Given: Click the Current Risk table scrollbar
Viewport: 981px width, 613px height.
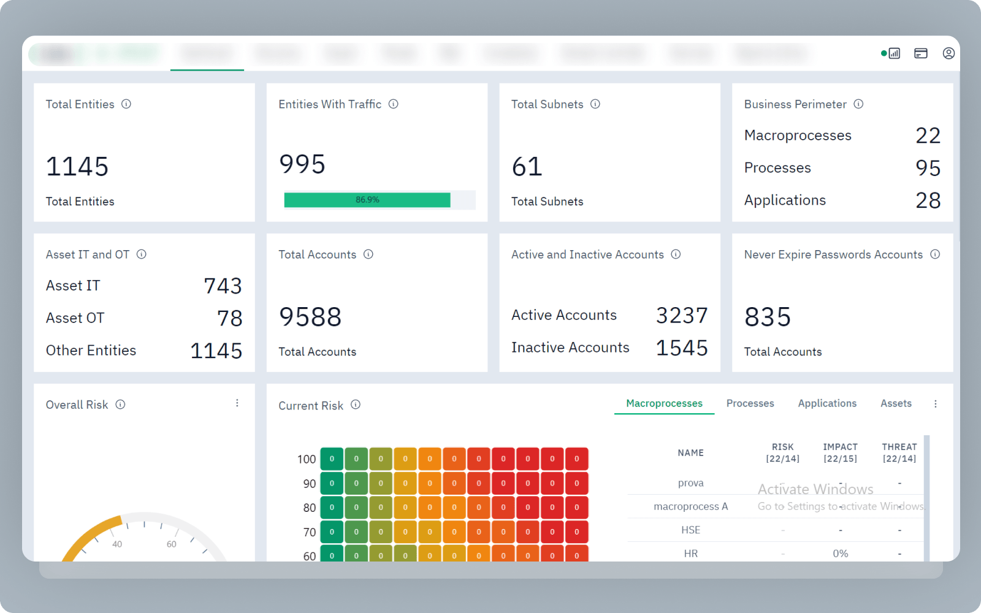Looking at the screenshot, I should coord(927,498).
